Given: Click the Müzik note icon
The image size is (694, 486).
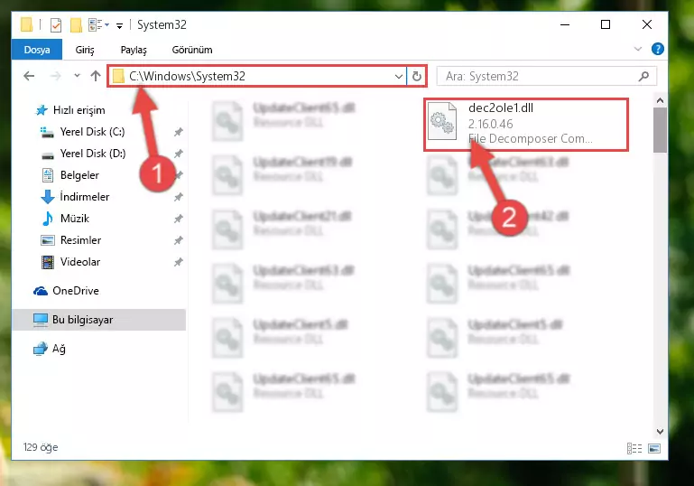Looking at the screenshot, I should (x=47, y=219).
